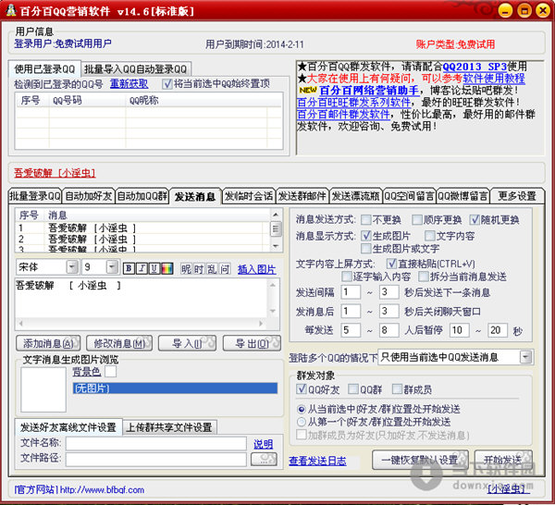Screen dimensions: 555x505
Task: Toggle 直接粘贴(CTRL+V) checkbox
Action: [391, 264]
